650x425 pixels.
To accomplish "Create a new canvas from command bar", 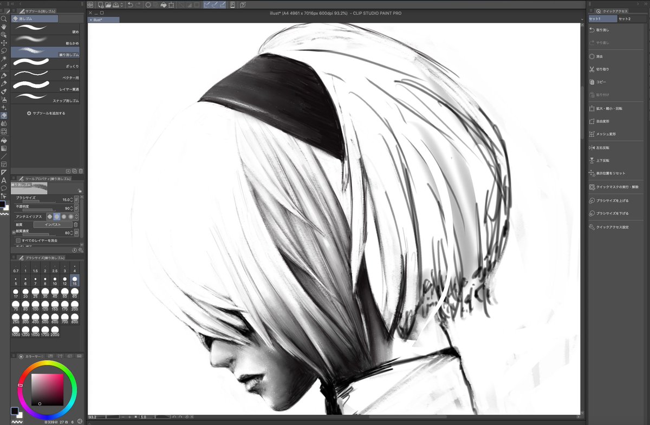I will click(x=101, y=5).
